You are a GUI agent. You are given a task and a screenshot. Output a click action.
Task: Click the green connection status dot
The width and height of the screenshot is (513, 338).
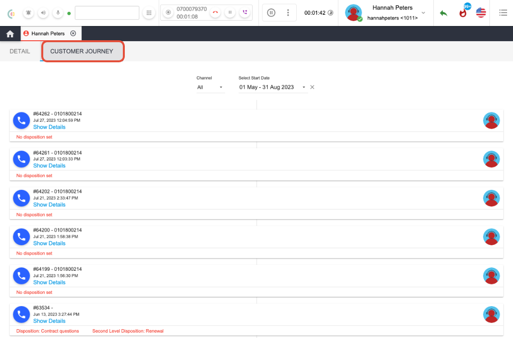(x=69, y=13)
